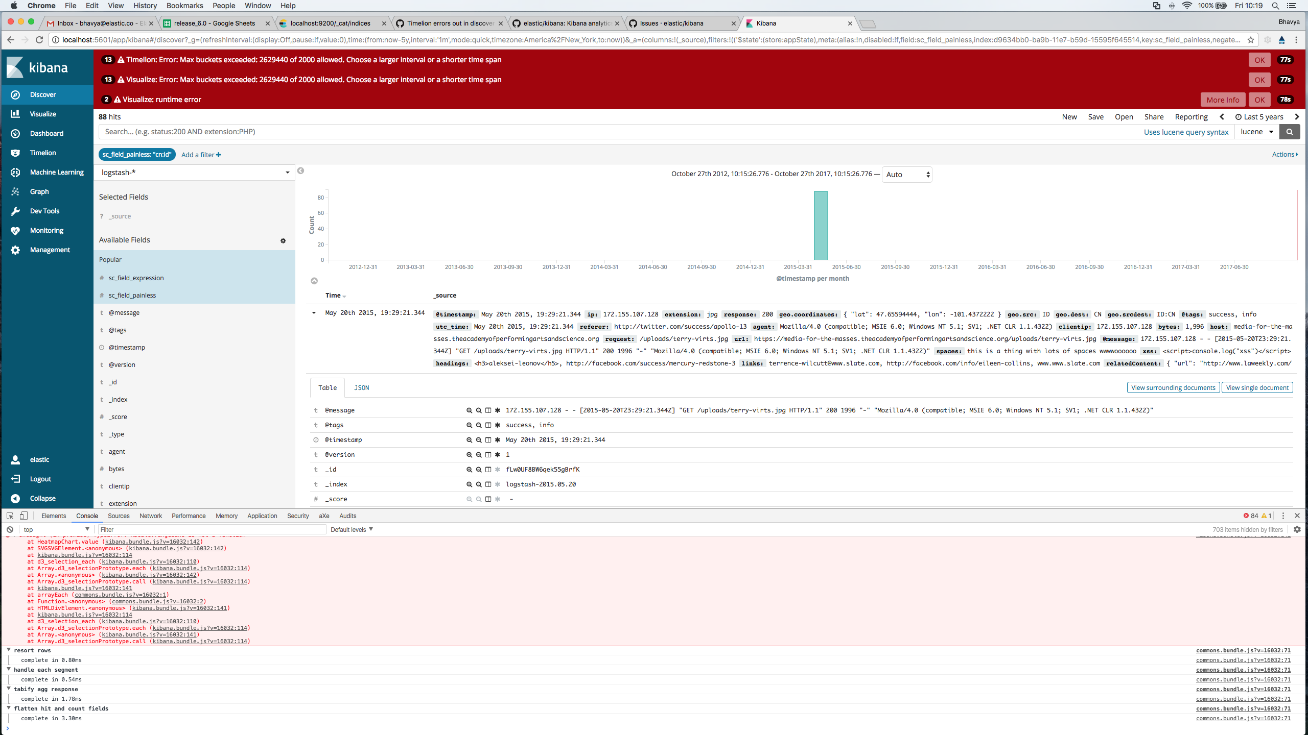
Task: Toggle sorting on the Time column
Action: (x=336, y=296)
